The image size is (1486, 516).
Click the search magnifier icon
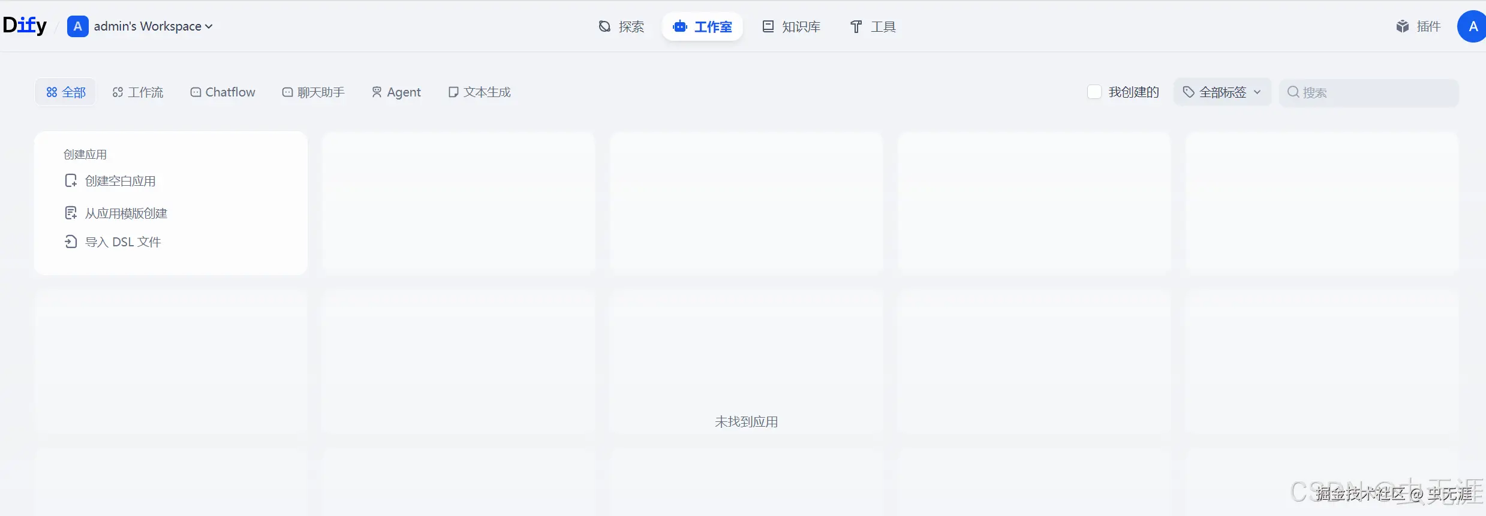click(1294, 92)
